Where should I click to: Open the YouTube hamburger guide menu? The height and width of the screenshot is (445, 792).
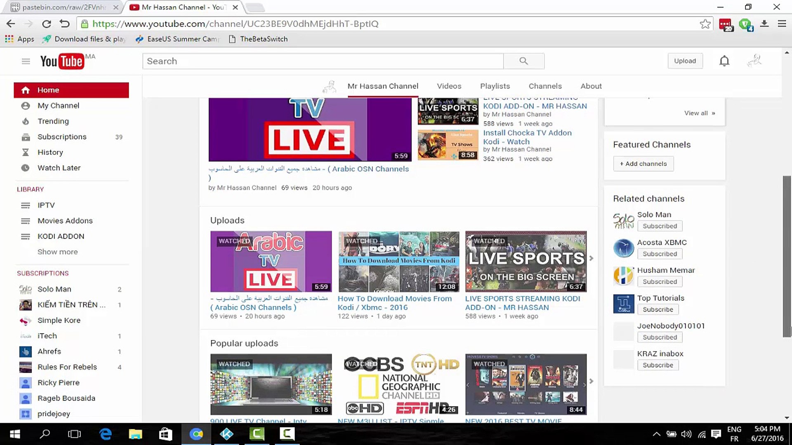pyautogui.click(x=26, y=61)
